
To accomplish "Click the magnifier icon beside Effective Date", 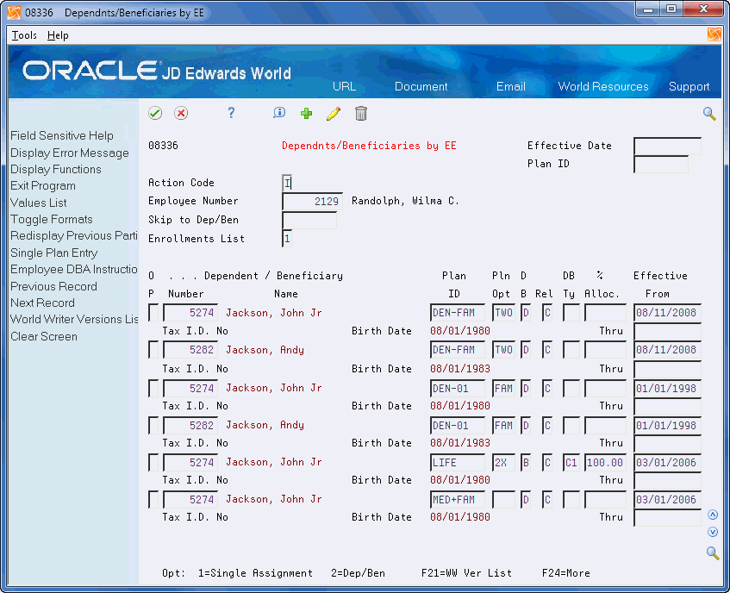I will (709, 114).
